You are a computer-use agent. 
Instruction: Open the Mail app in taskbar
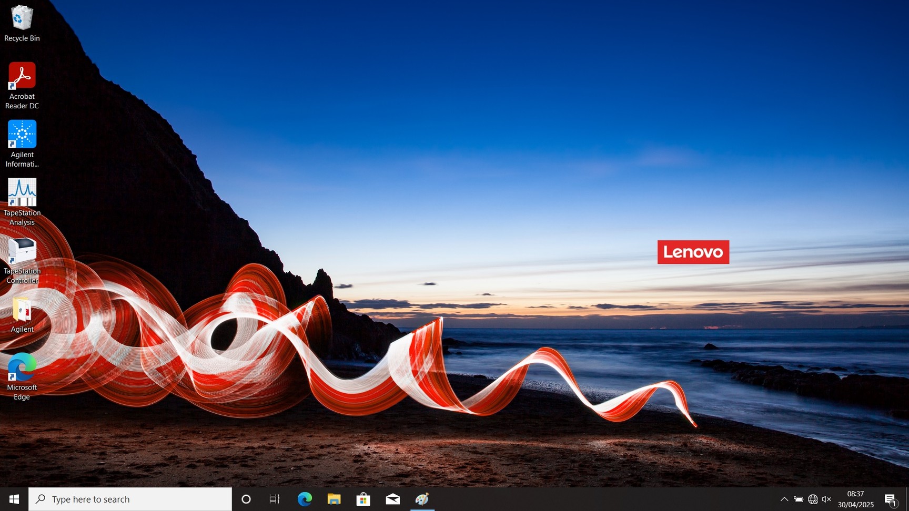393,499
